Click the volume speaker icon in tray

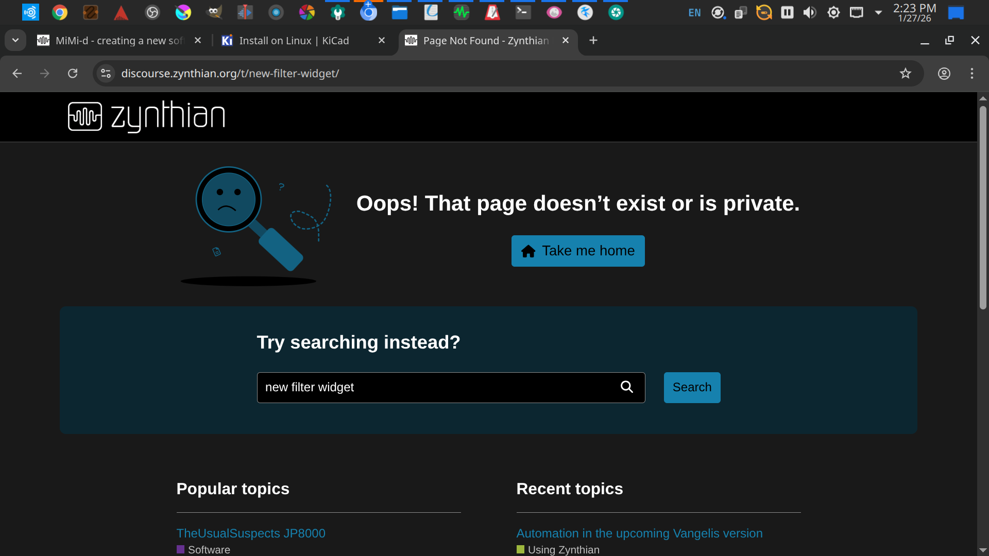pyautogui.click(x=810, y=12)
